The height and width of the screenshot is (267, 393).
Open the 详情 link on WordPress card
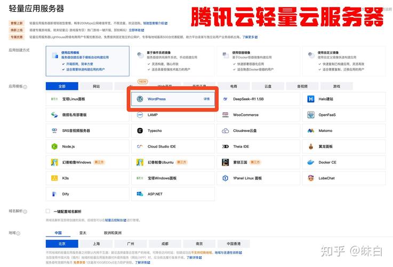pos(206,99)
